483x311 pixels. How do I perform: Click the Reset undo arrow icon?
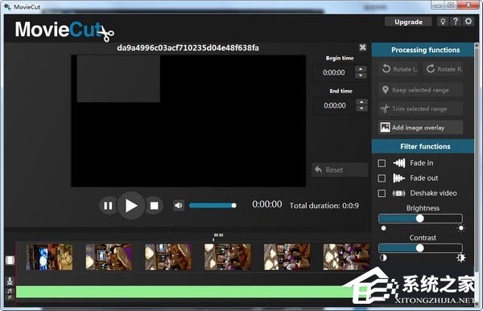pyautogui.click(x=319, y=170)
